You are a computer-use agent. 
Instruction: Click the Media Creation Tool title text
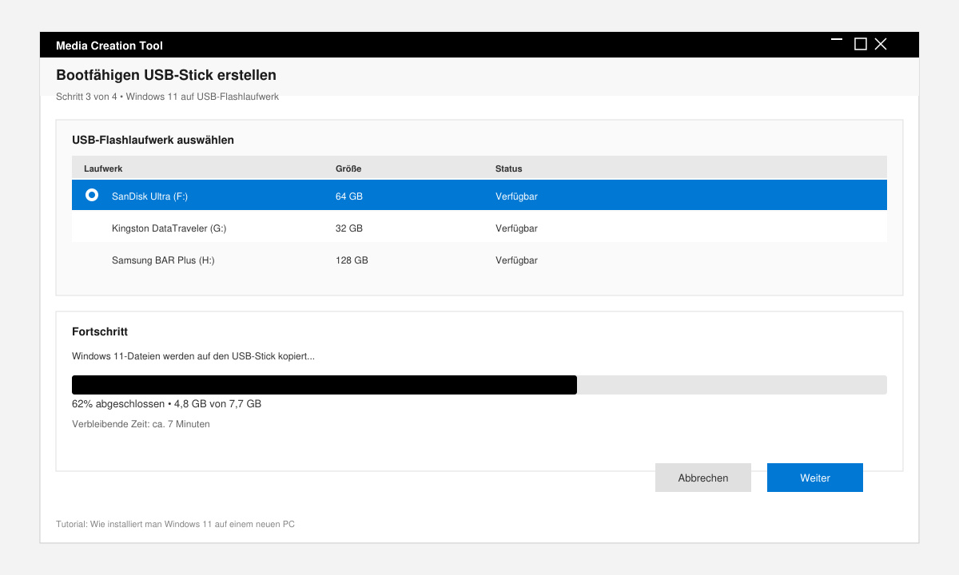[109, 46]
